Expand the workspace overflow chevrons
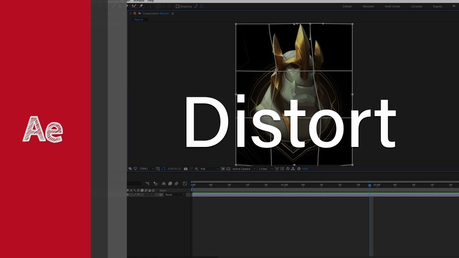Screen dimensions: 459x258 pyautogui.click(x=454, y=6)
